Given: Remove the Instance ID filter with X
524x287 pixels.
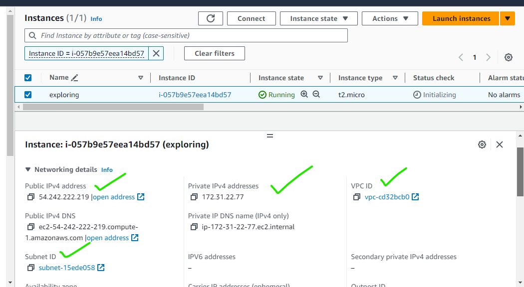Looking at the screenshot, I should (156, 53).
